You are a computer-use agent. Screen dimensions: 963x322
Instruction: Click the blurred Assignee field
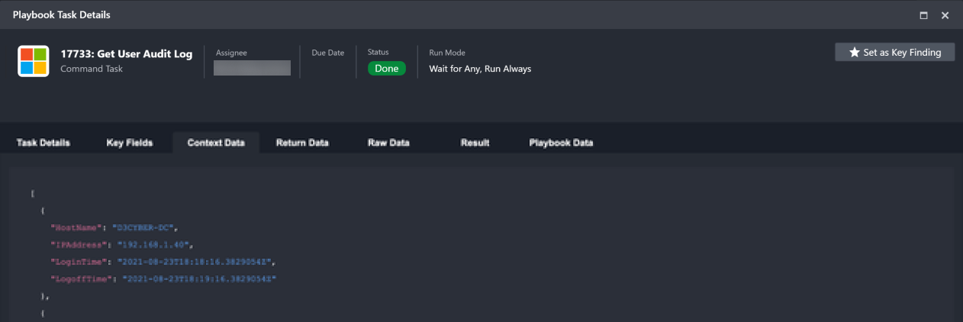coord(252,68)
